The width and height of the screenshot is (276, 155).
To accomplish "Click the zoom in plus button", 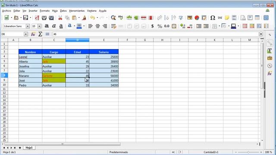I will click(261, 152).
